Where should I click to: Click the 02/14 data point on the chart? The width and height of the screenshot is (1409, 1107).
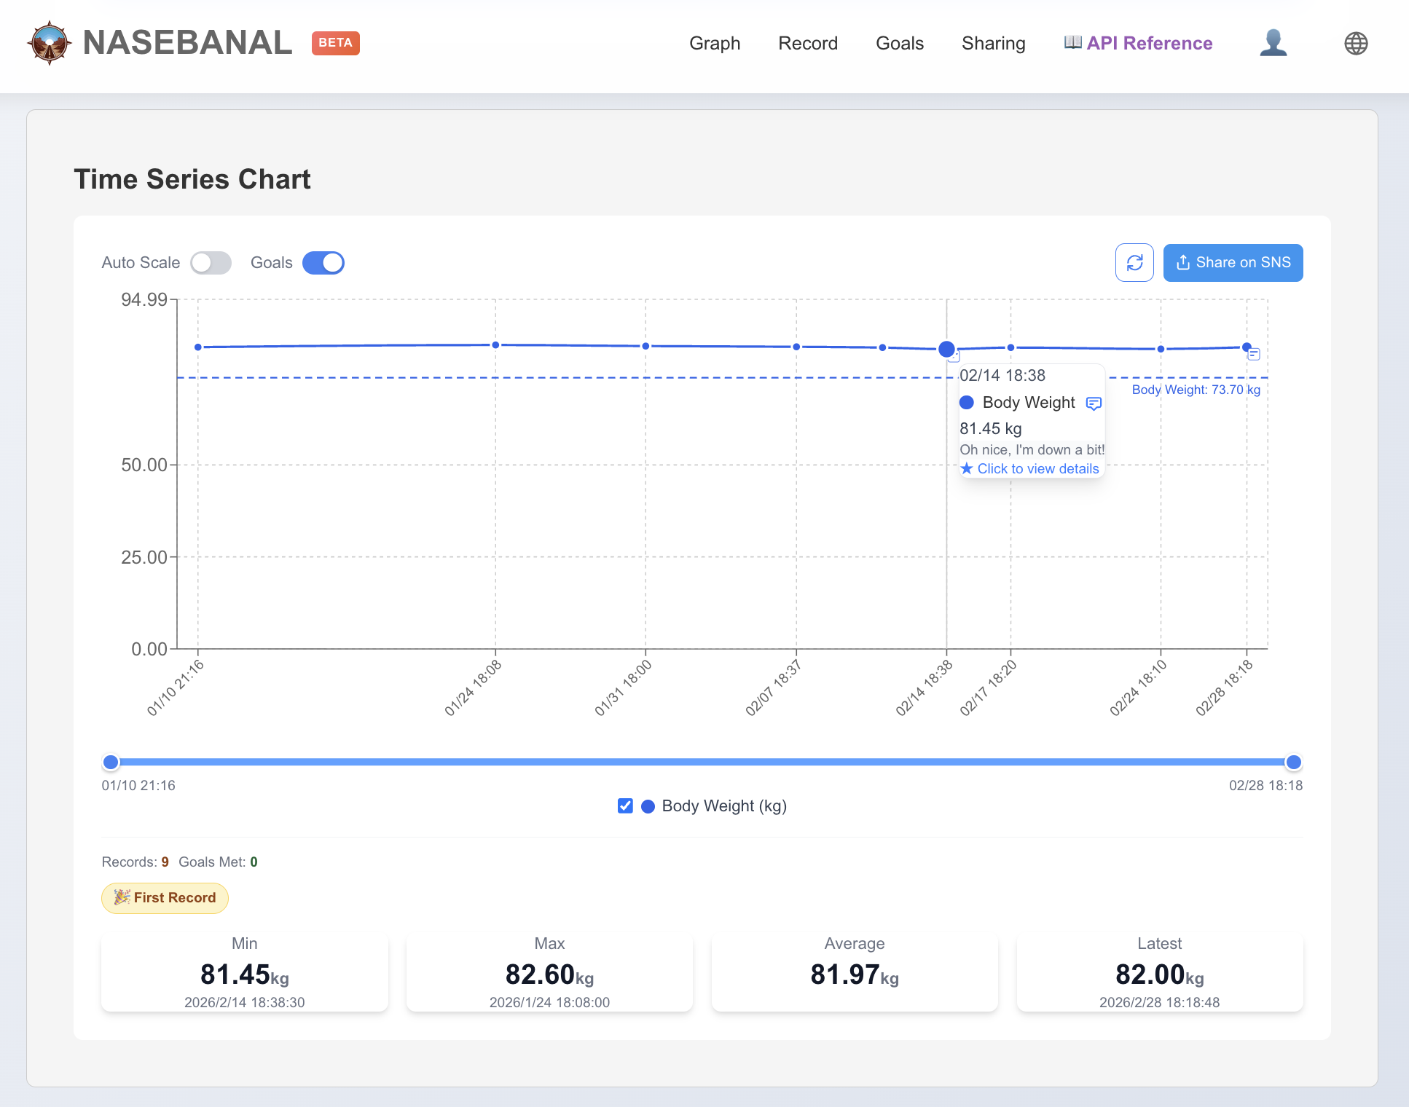pyautogui.click(x=947, y=350)
